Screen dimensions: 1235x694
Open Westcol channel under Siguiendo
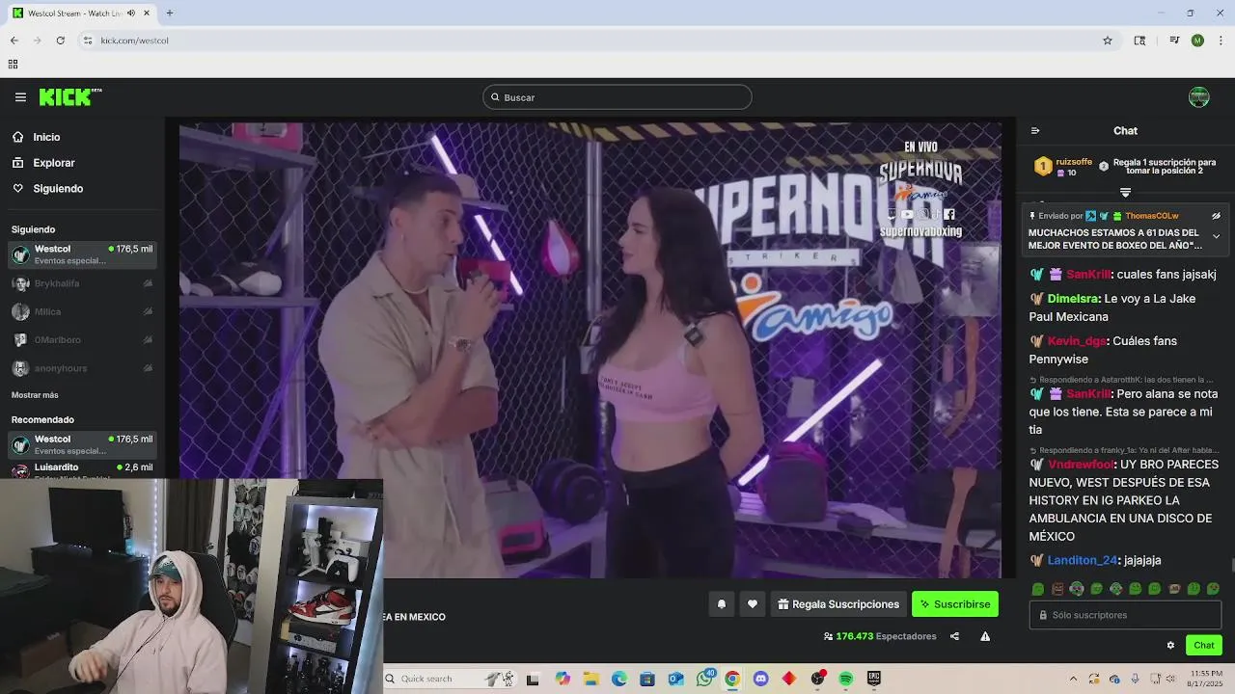point(82,254)
